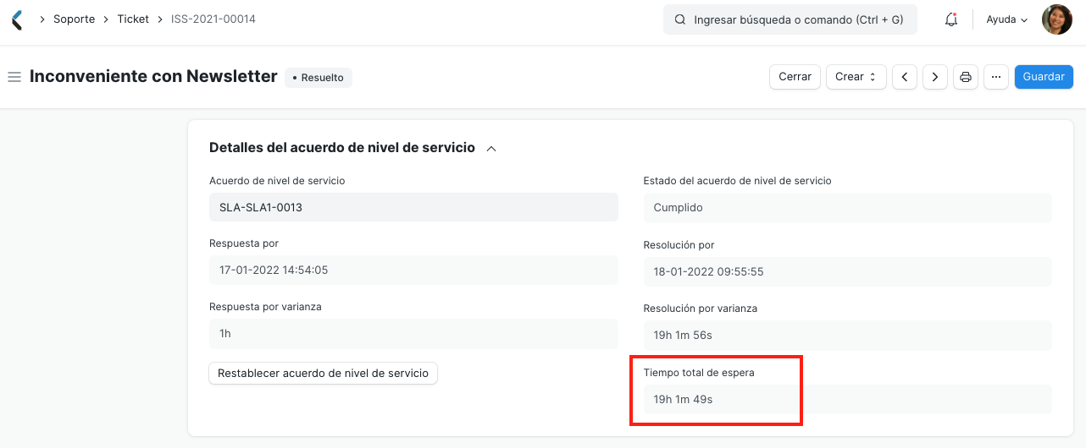Viewport: 1086px width, 448px height.
Task: Navigate to Ticket breadcrumb
Action: [x=133, y=19]
